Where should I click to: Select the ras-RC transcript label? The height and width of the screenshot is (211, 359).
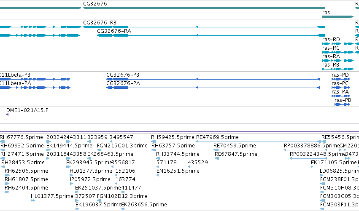coord(331,48)
